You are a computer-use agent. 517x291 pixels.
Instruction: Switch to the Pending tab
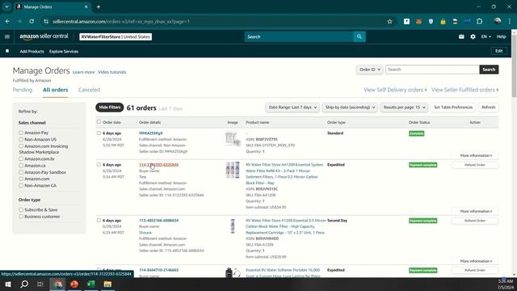(x=23, y=90)
